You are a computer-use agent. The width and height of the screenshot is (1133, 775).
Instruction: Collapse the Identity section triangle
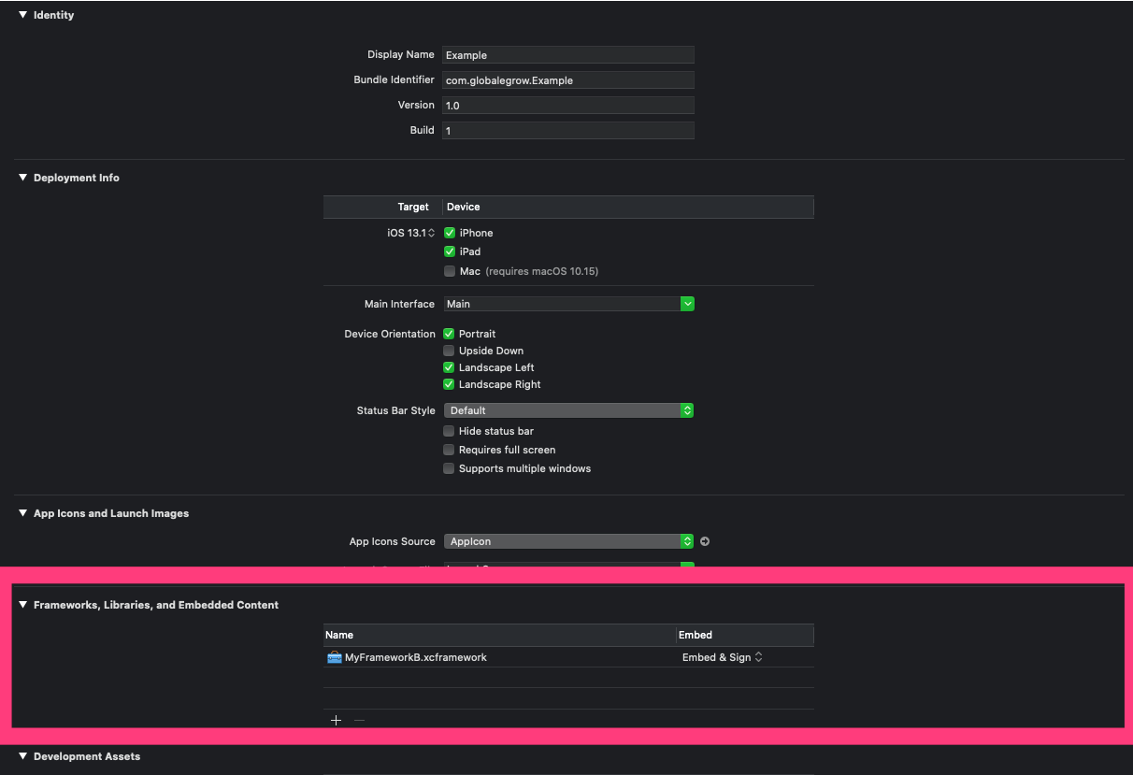pos(23,15)
